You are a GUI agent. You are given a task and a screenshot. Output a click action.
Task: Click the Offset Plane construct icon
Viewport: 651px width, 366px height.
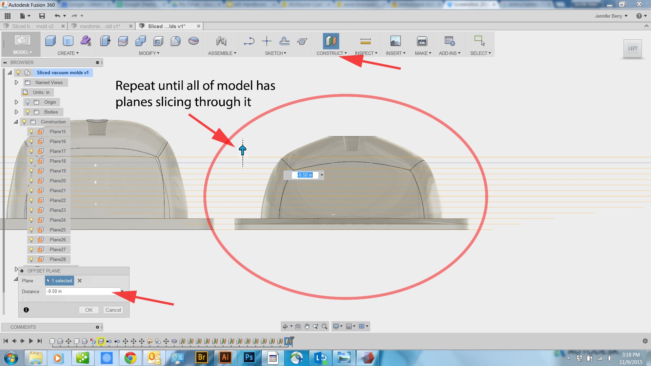[x=331, y=41]
